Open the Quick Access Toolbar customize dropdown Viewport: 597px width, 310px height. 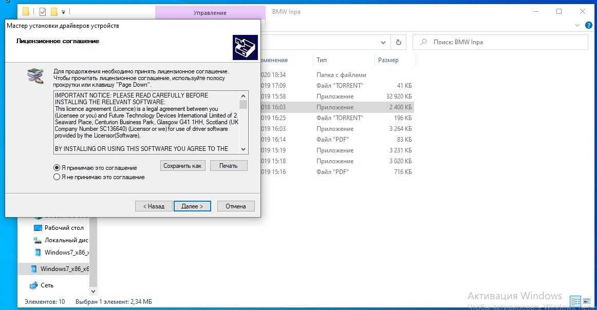(63, 11)
